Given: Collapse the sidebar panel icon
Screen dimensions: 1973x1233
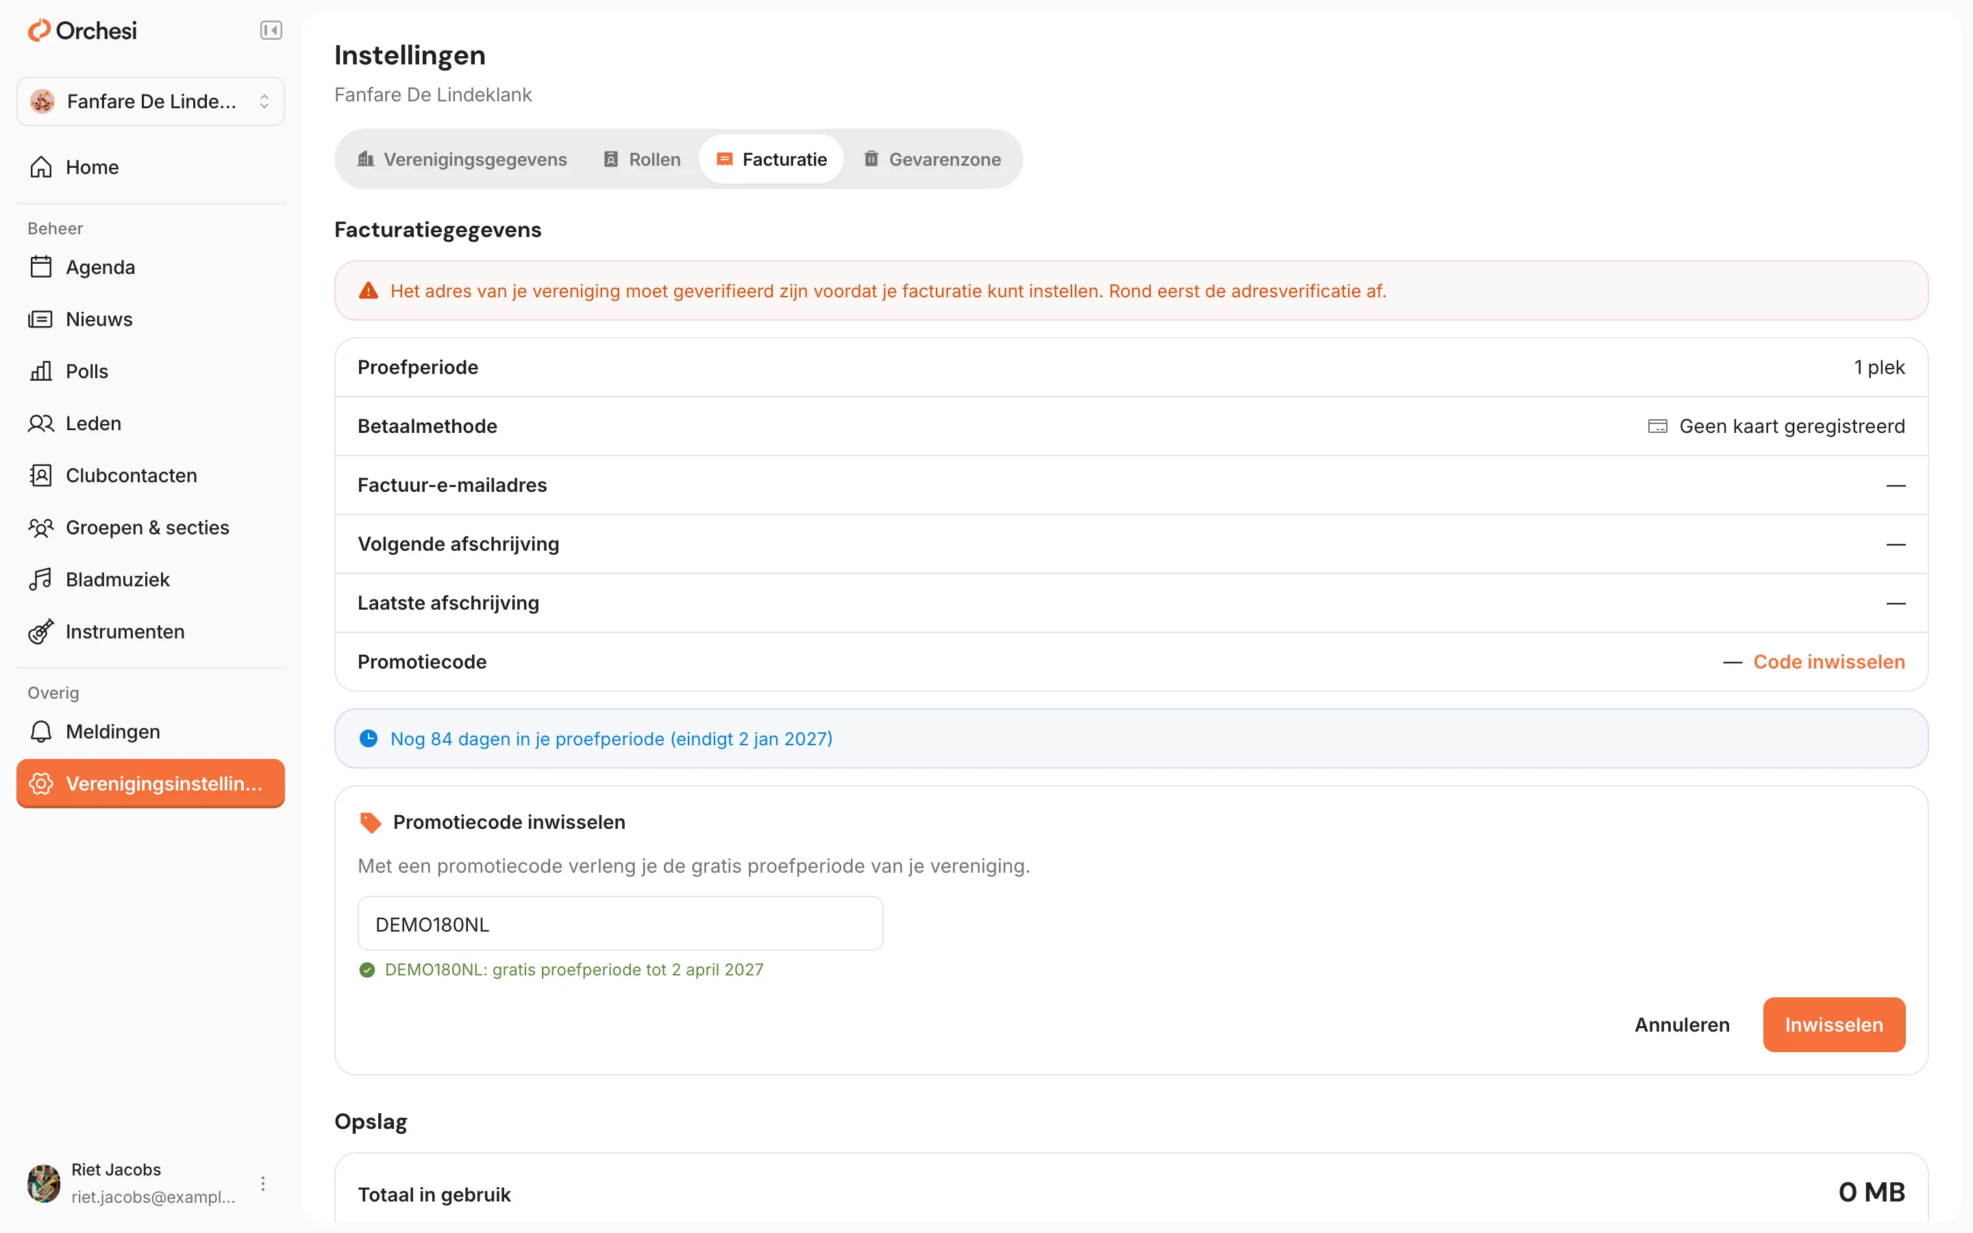Looking at the screenshot, I should (x=271, y=31).
